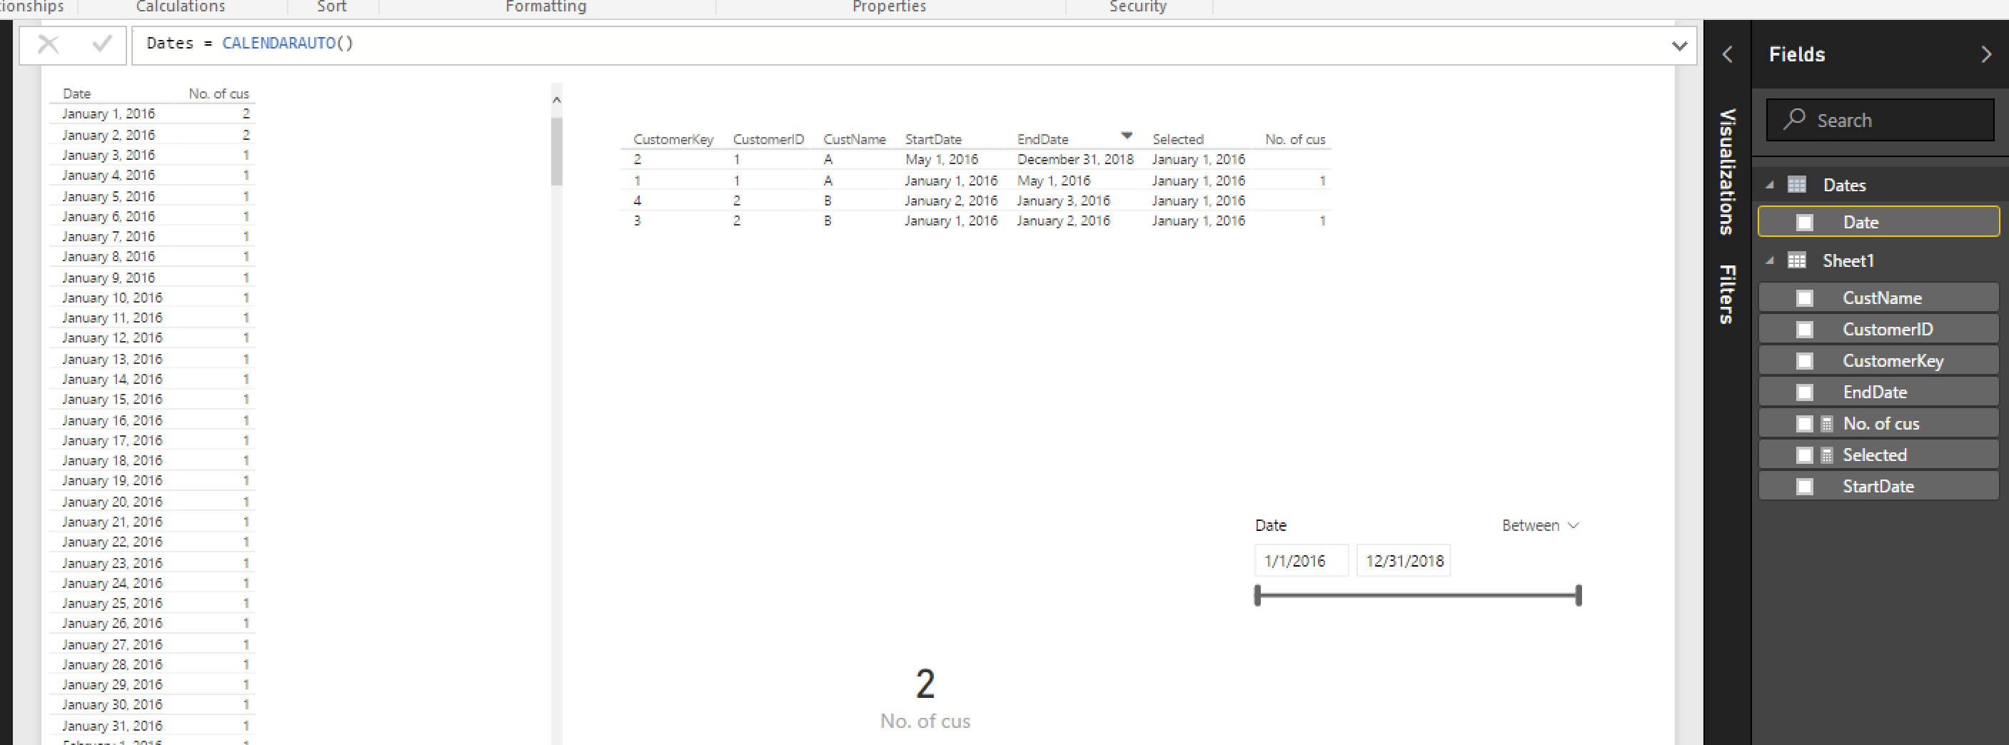The image size is (2009, 745).
Task: Click the Sheet1 table name in Fields
Action: pos(1848,261)
